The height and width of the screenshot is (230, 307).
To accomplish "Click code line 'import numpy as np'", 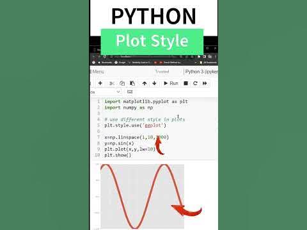I will click(x=129, y=107).
